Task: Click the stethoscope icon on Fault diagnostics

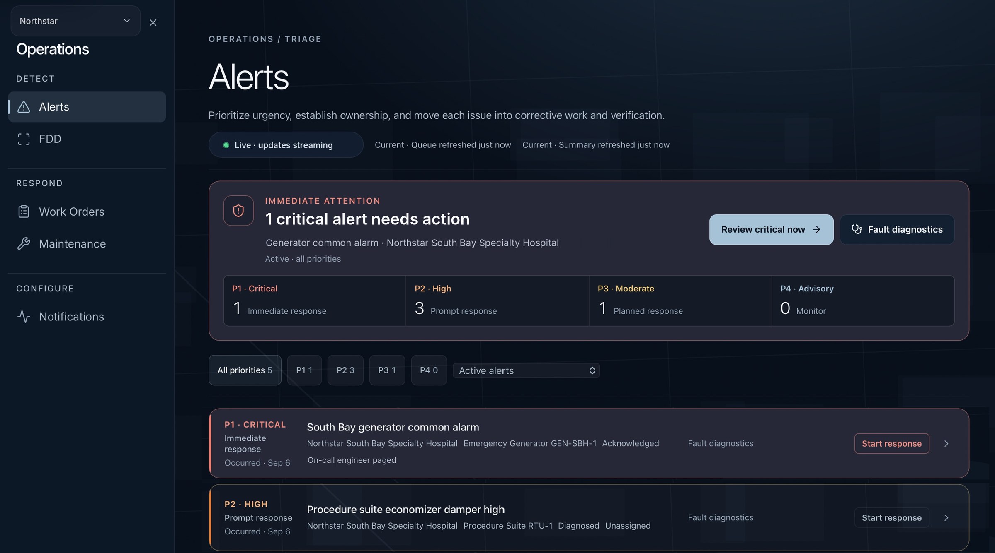Action: point(857,229)
